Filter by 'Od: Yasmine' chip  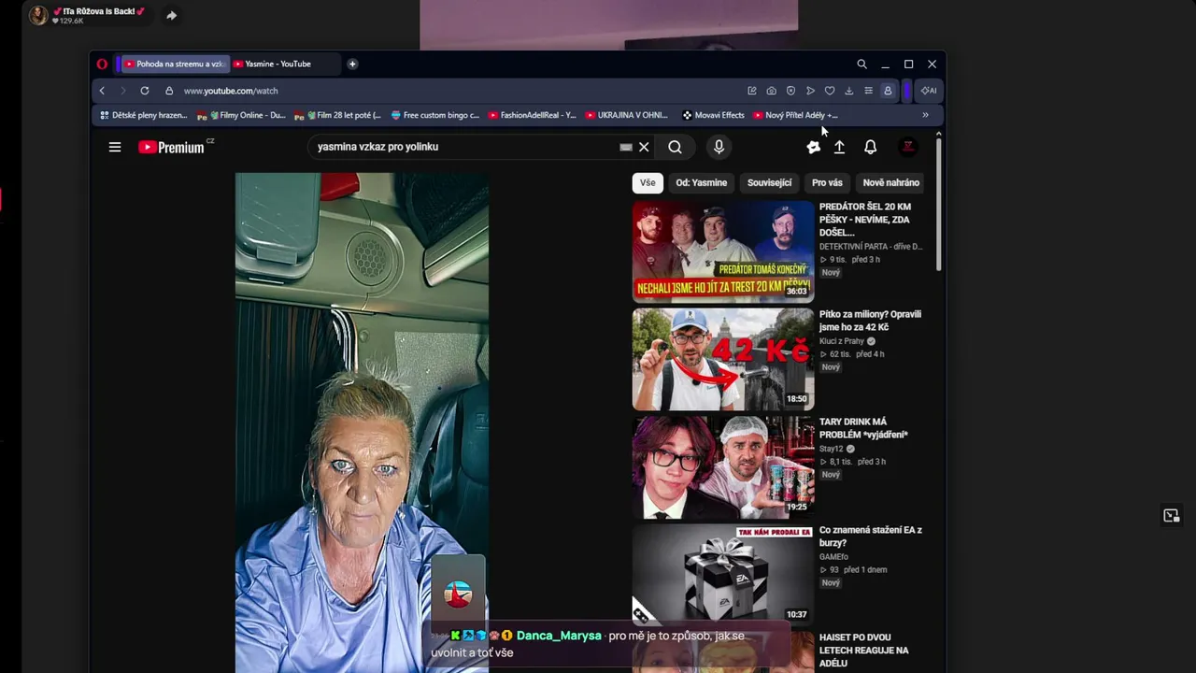(702, 182)
